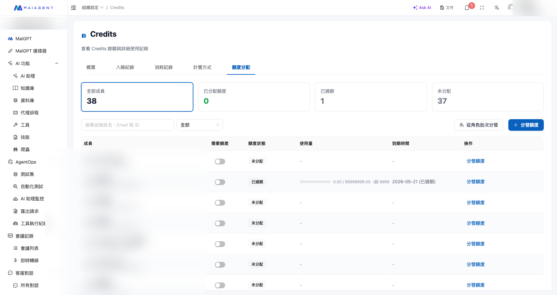Toggle 需要額度 switch for the 已過期 row
Viewport: 557px width, 295px height.
[220, 182]
